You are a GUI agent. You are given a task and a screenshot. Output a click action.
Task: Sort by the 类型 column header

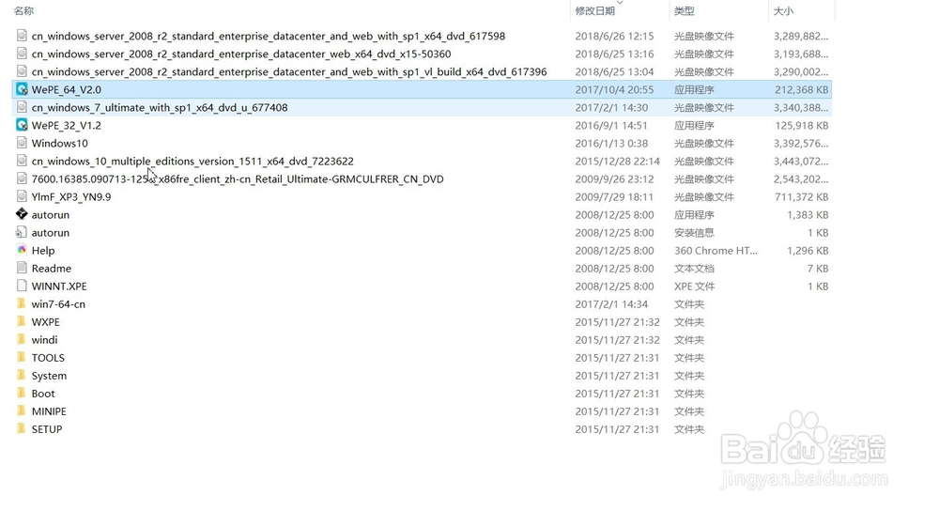click(x=685, y=10)
